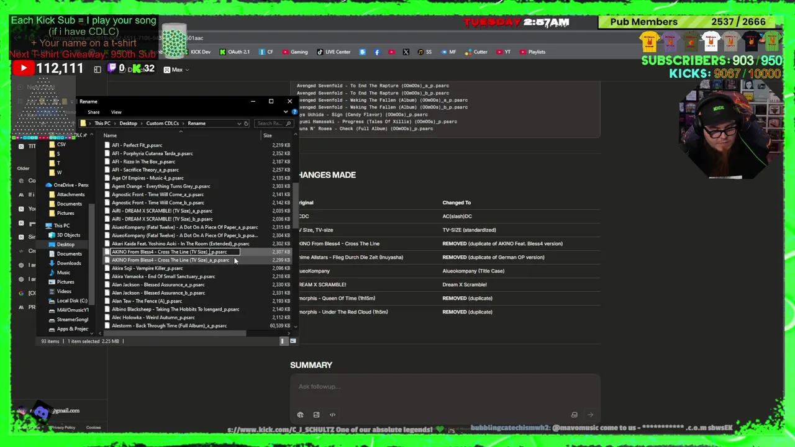Open the address bar history dropdown arrow
This screenshot has width=795, height=447.
tap(239, 124)
